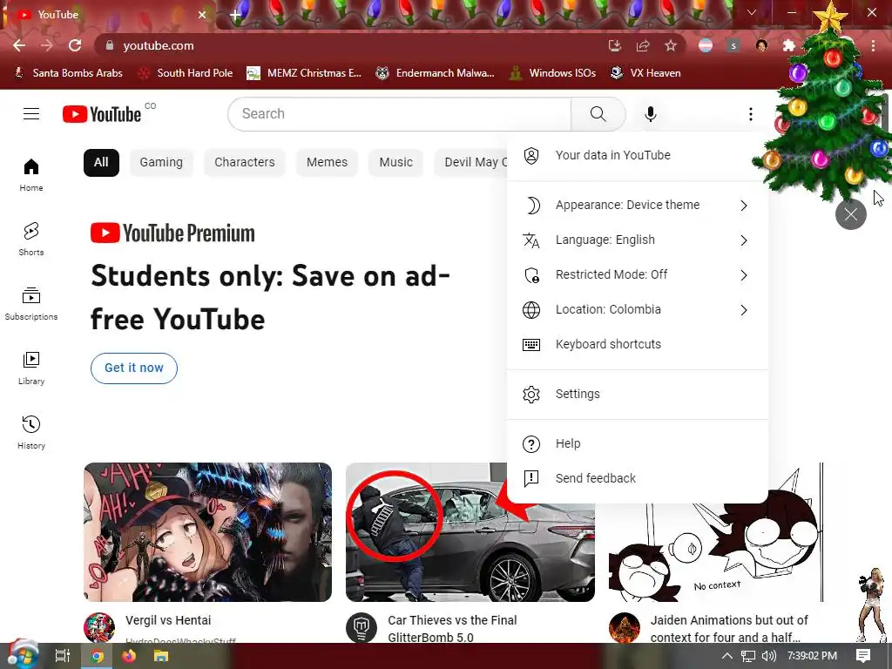Image resolution: width=892 pixels, height=669 pixels.
Task: Start voice search with the microphone
Action: [650, 114]
